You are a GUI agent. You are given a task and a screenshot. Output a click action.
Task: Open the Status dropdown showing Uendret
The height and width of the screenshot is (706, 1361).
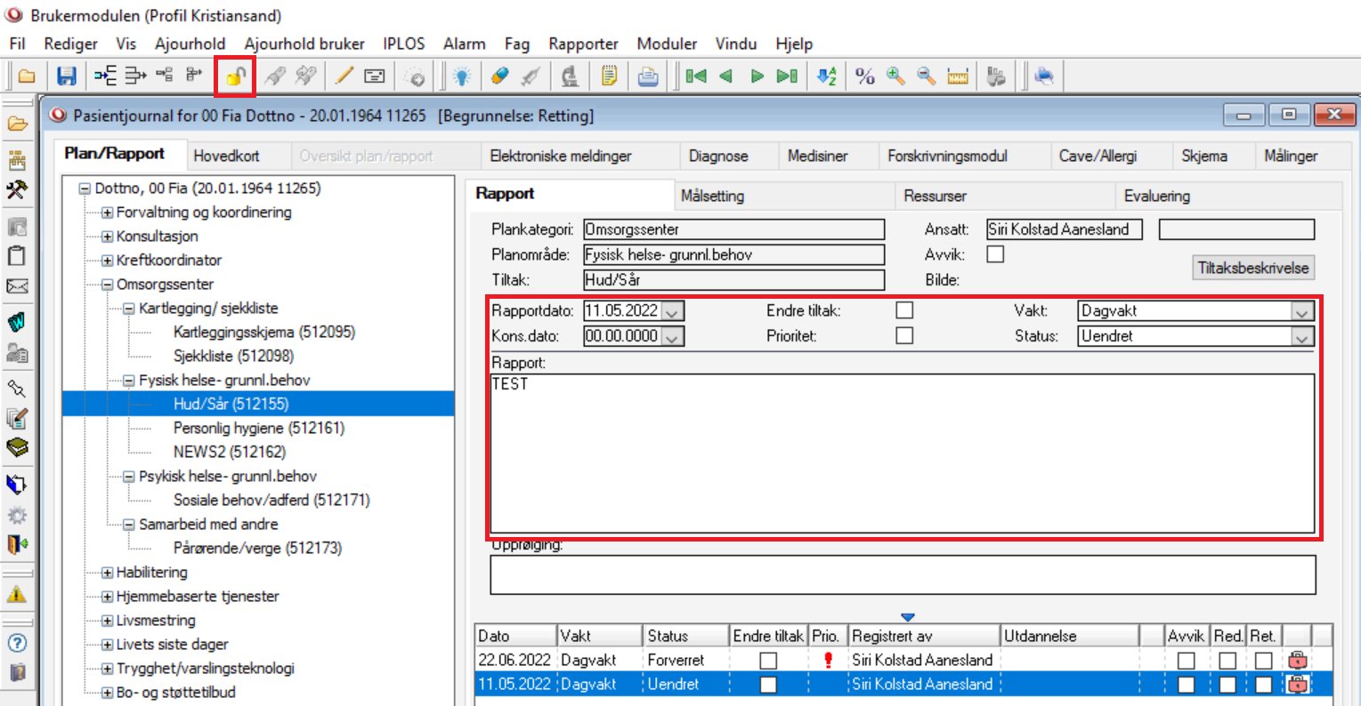(1301, 336)
